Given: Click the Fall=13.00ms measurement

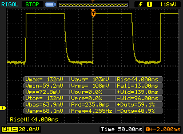Looking at the screenshot, I should click(x=138, y=86).
